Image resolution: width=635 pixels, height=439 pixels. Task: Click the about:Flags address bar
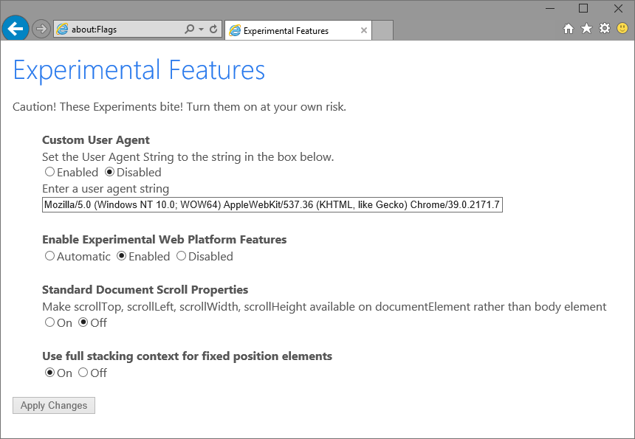(111, 29)
